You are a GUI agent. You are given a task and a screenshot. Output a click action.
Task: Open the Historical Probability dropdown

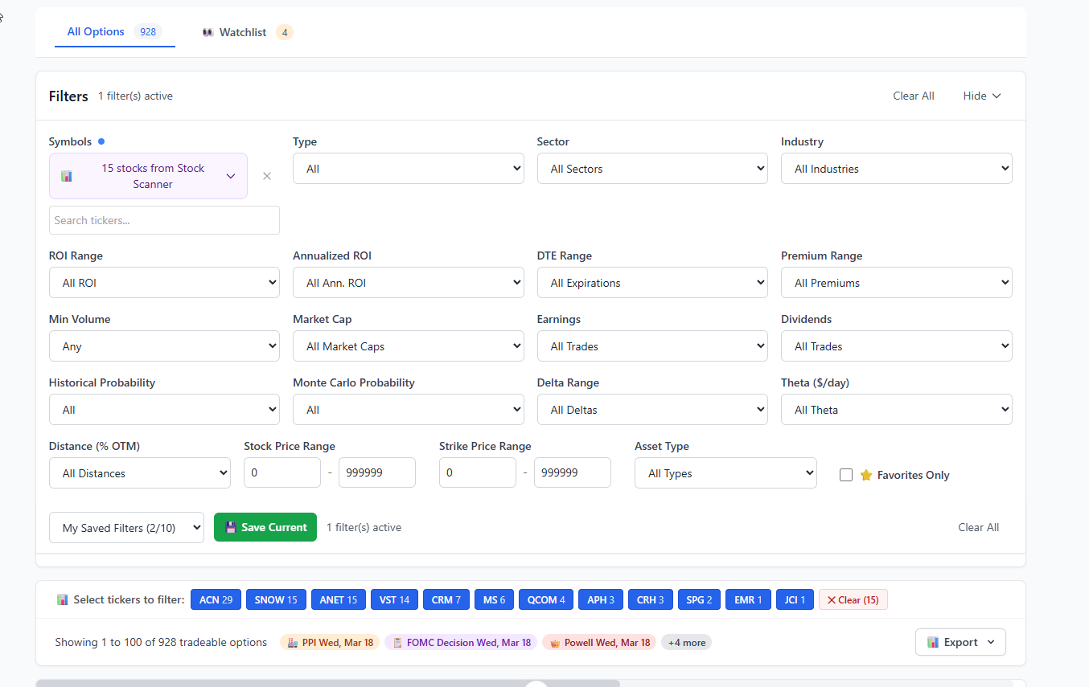tap(164, 410)
